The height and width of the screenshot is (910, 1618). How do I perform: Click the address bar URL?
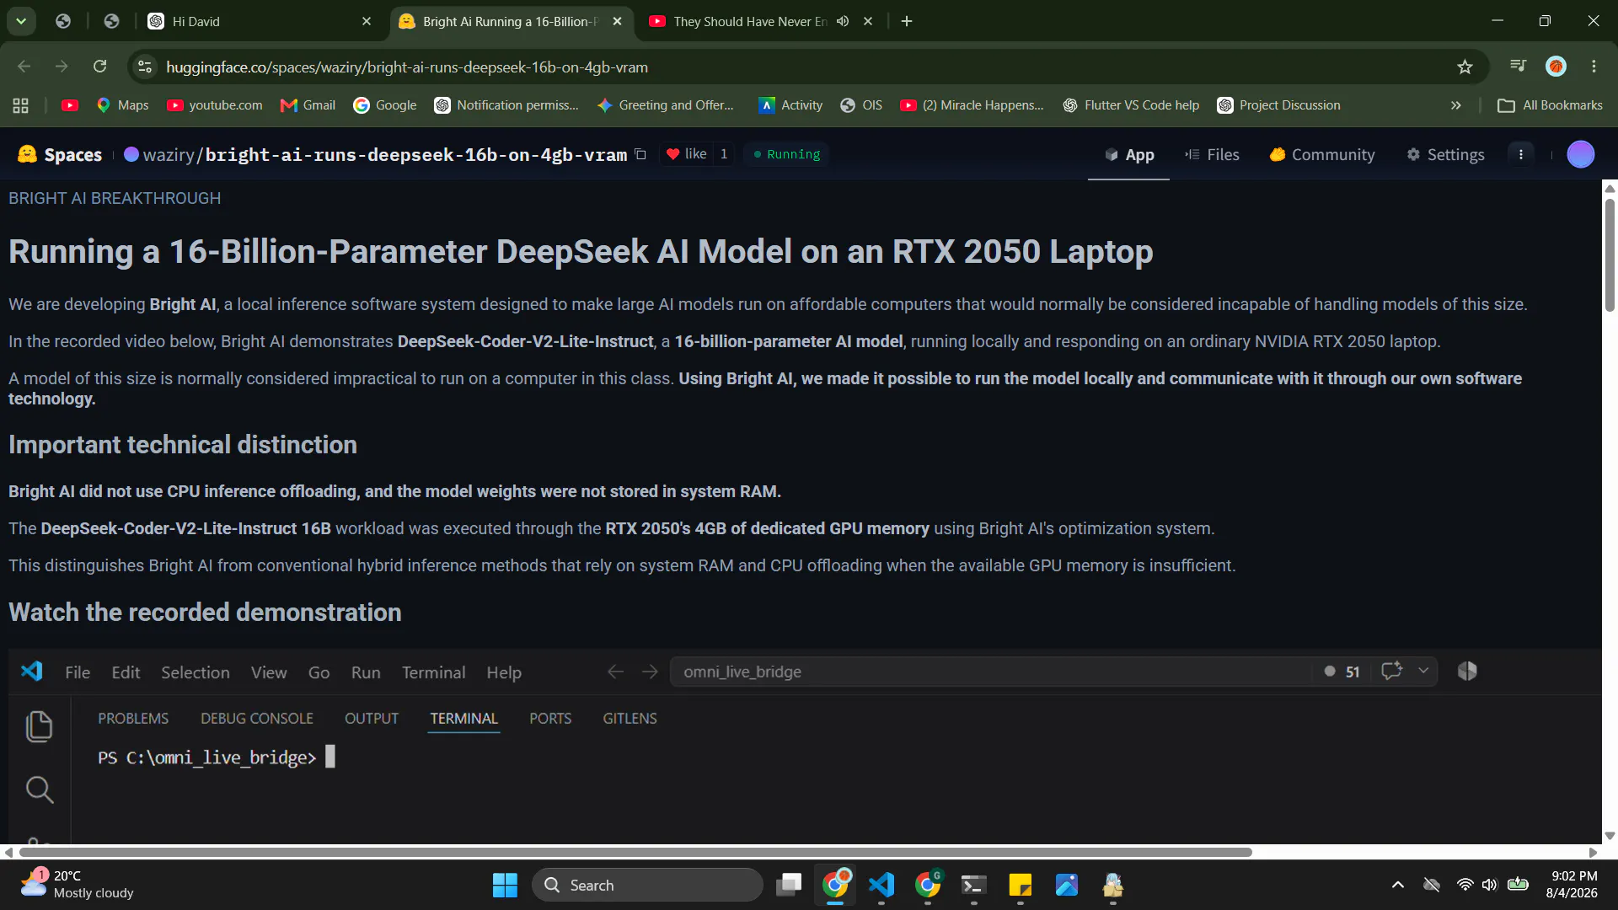pos(407,67)
